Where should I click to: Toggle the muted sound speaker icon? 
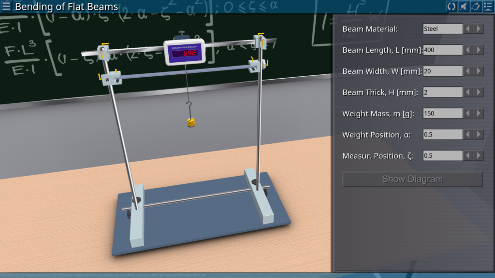463,6
